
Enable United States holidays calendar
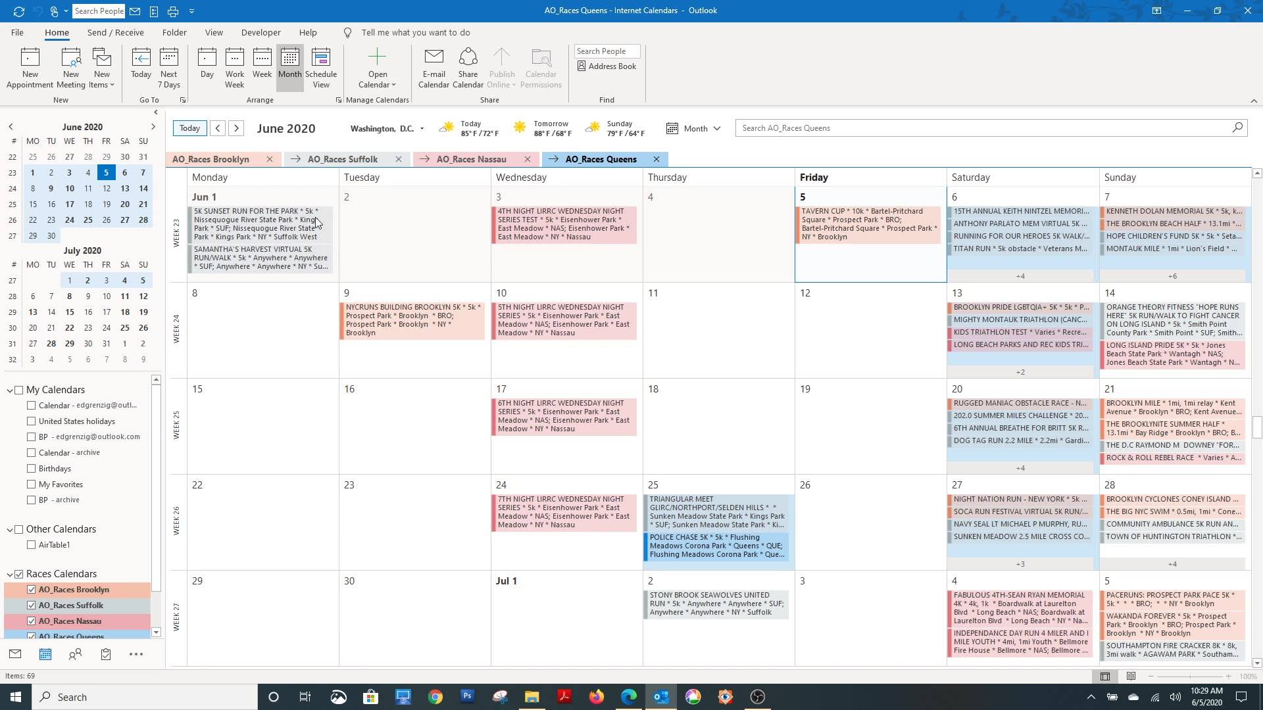pos(31,421)
